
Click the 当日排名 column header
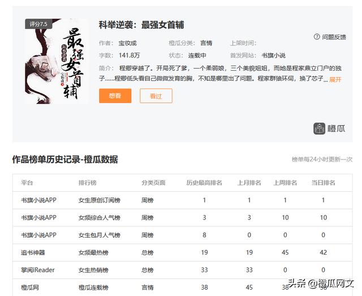pos(323,183)
